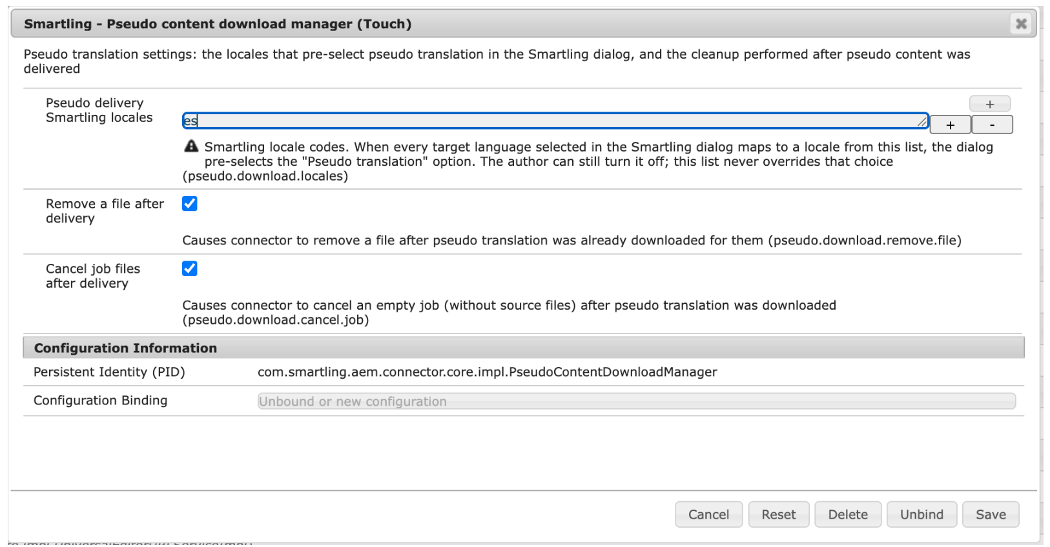Click 'Persistent Identity (PID)' label
Image resolution: width=1050 pixels, height=547 pixels.
pos(109,372)
